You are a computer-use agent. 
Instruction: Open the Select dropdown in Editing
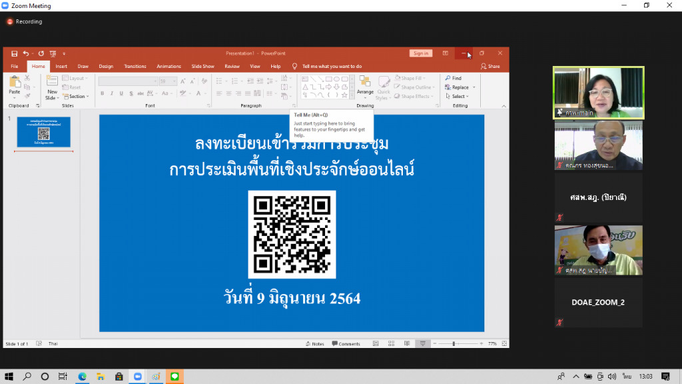pyautogui.click(x=457, y=96)
